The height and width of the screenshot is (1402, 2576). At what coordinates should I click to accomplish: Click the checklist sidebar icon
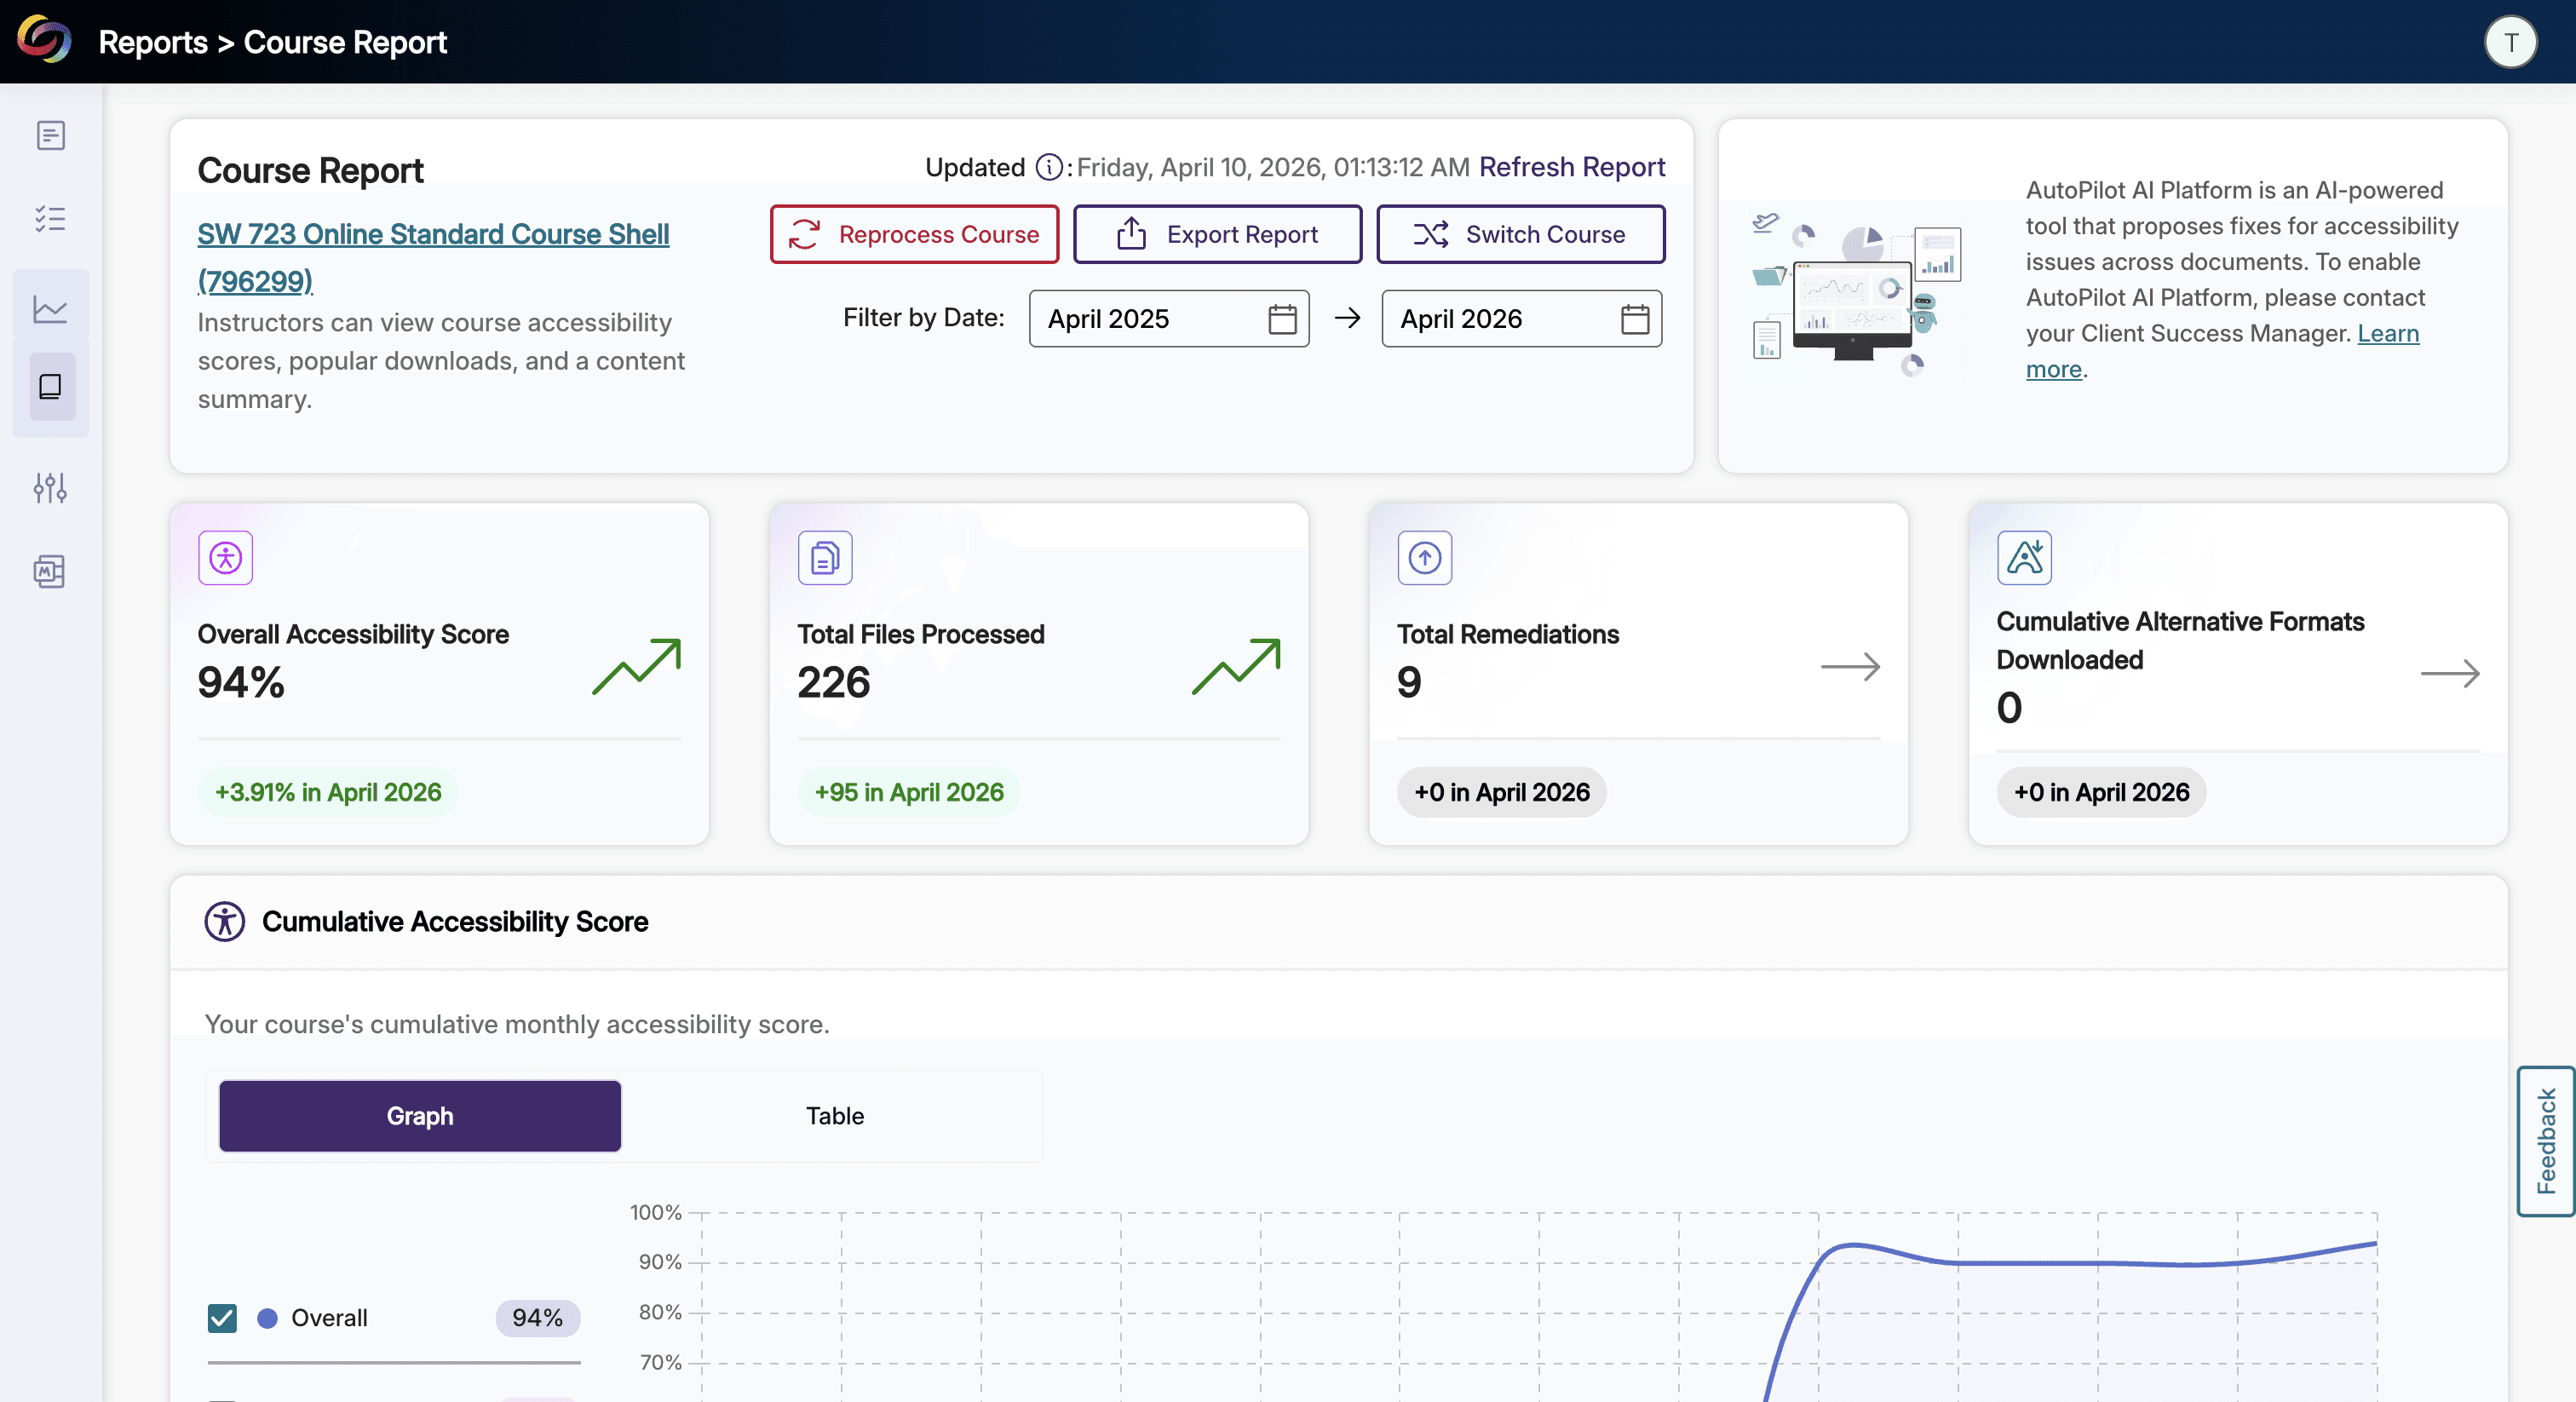click(50, 218)
